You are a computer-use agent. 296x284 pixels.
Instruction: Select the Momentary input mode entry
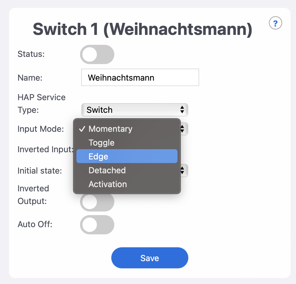[x=110, y=129]
